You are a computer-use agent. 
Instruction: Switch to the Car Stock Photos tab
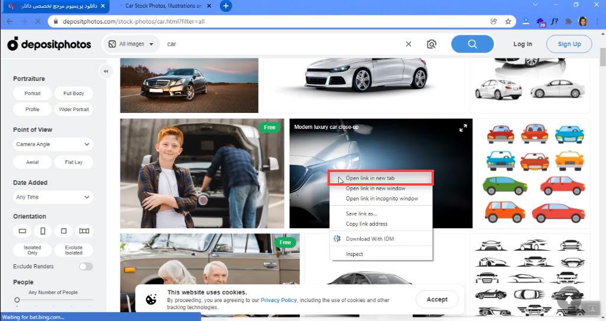click(164, 6)
